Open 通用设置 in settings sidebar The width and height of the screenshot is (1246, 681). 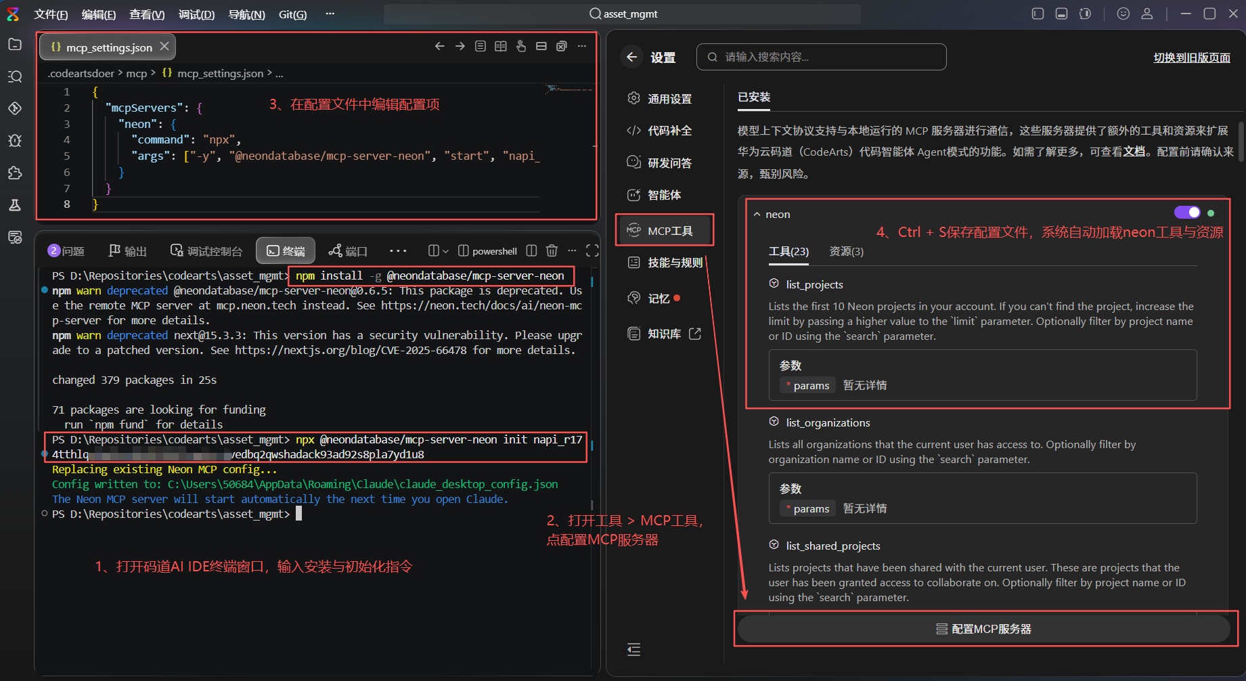pos(660,98)
